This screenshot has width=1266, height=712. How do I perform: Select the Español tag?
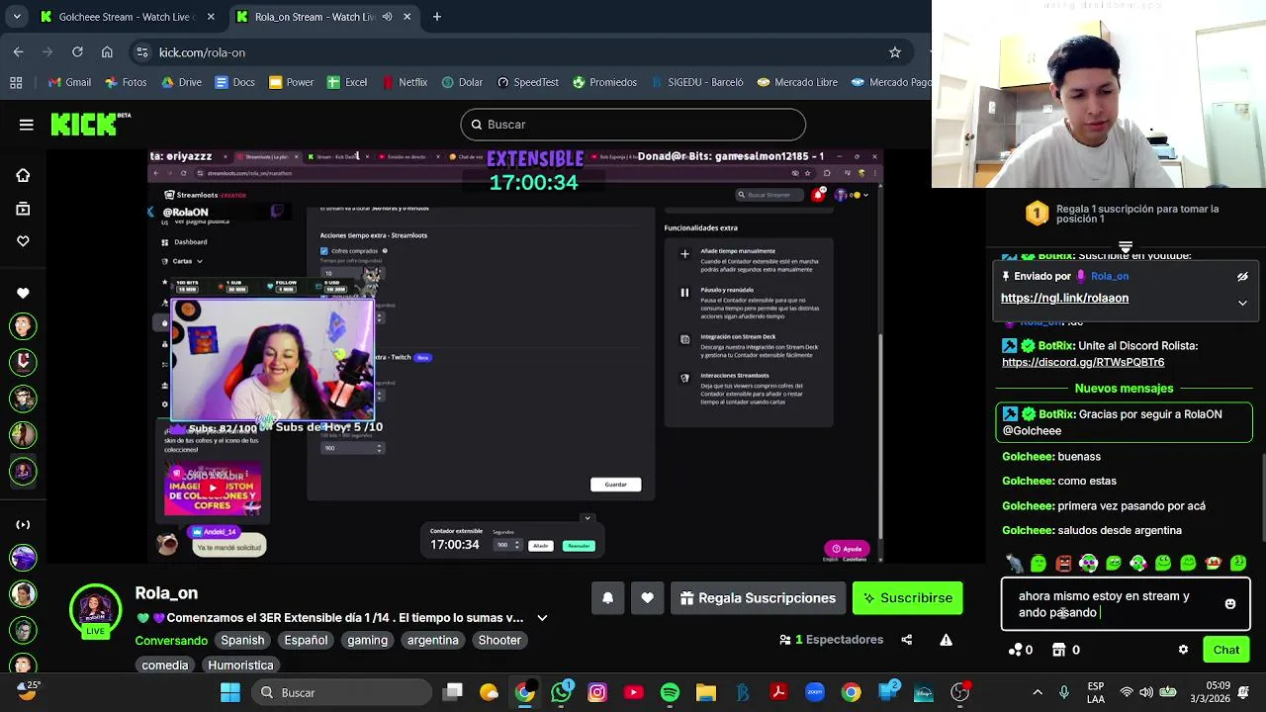pyautogui.click(x=306, y=640)
